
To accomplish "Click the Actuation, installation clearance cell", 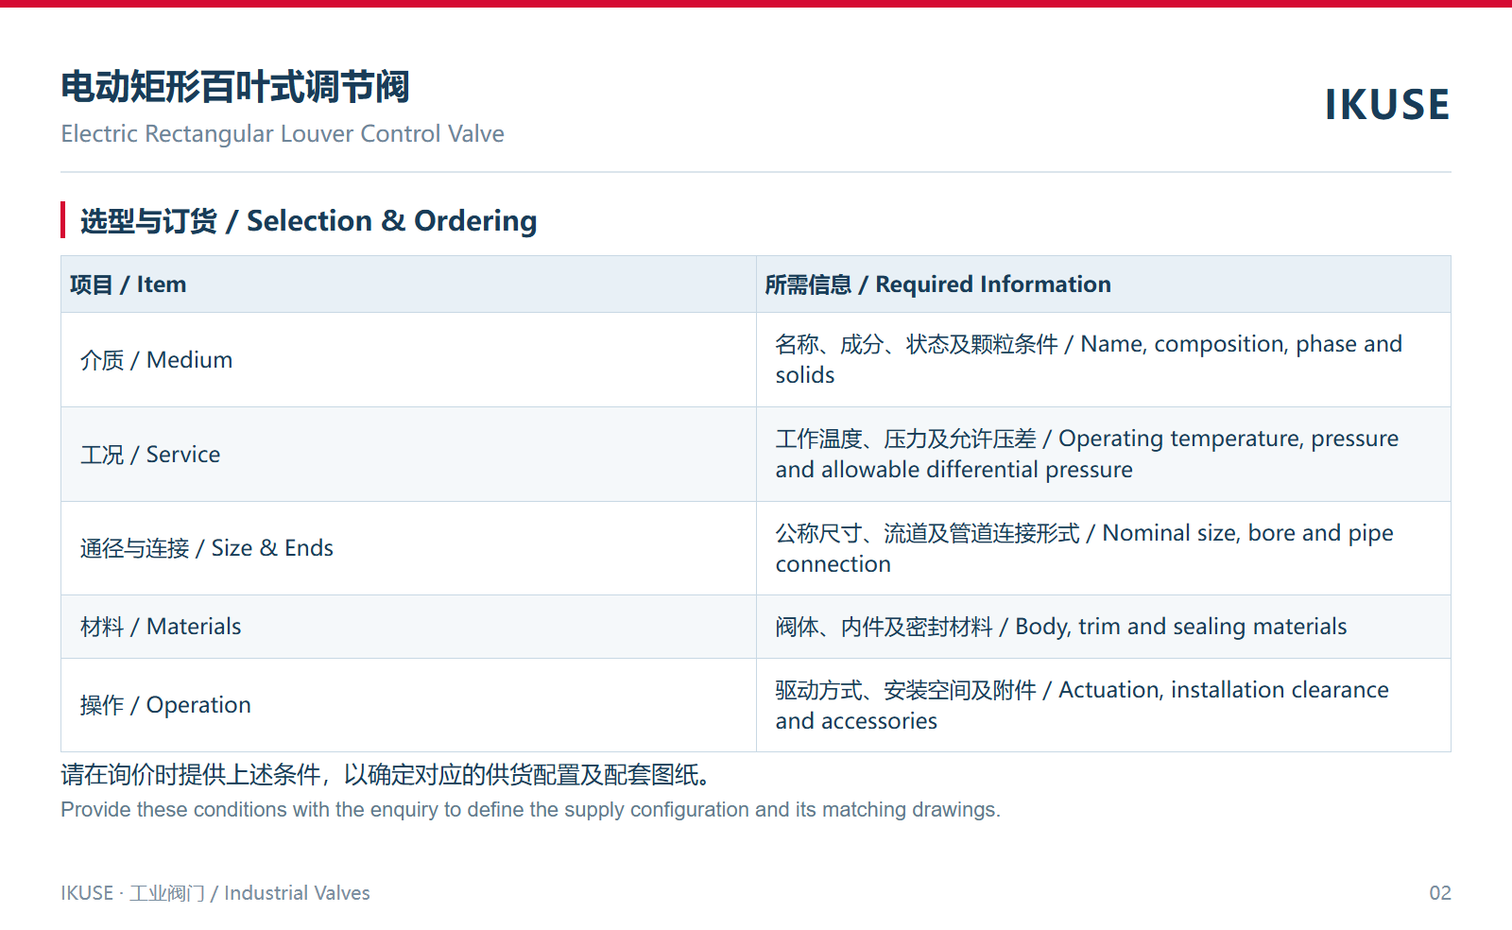I will [1104, 705].
